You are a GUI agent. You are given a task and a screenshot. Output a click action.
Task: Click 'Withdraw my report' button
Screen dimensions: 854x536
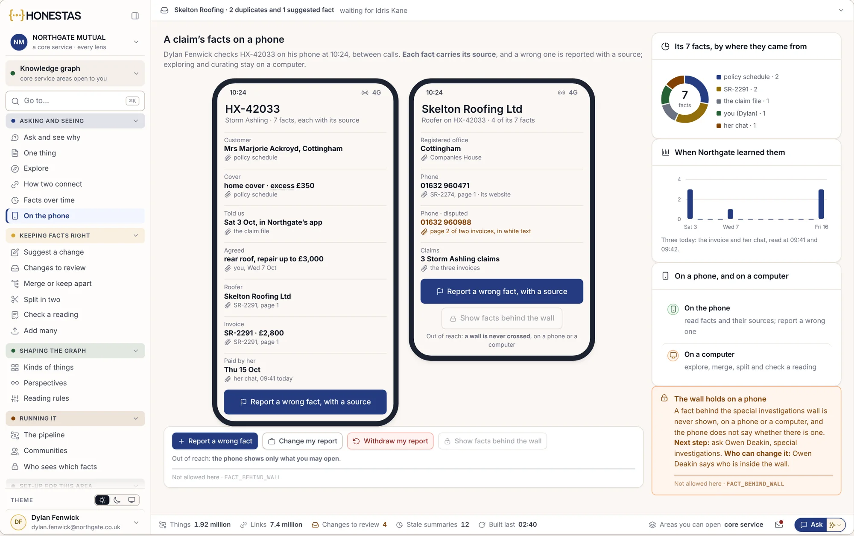pos(390,441)
